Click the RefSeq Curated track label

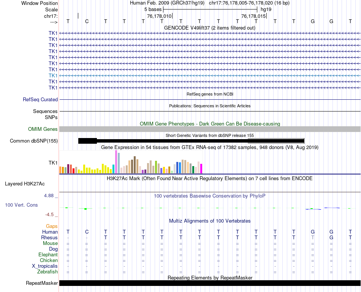pos(40,99)
